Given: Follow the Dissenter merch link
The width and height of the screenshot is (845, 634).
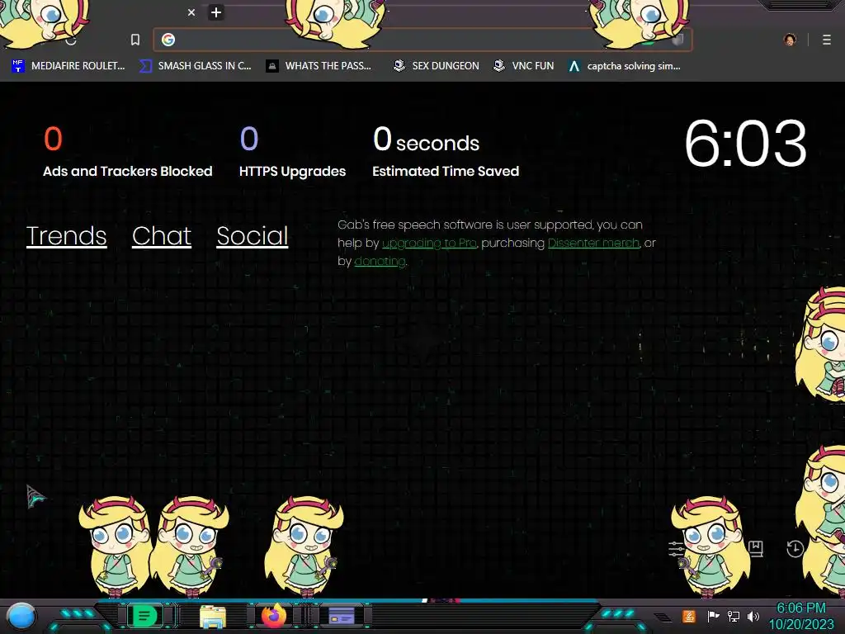Looking at the screenshot, I should [x=593, y=244].
